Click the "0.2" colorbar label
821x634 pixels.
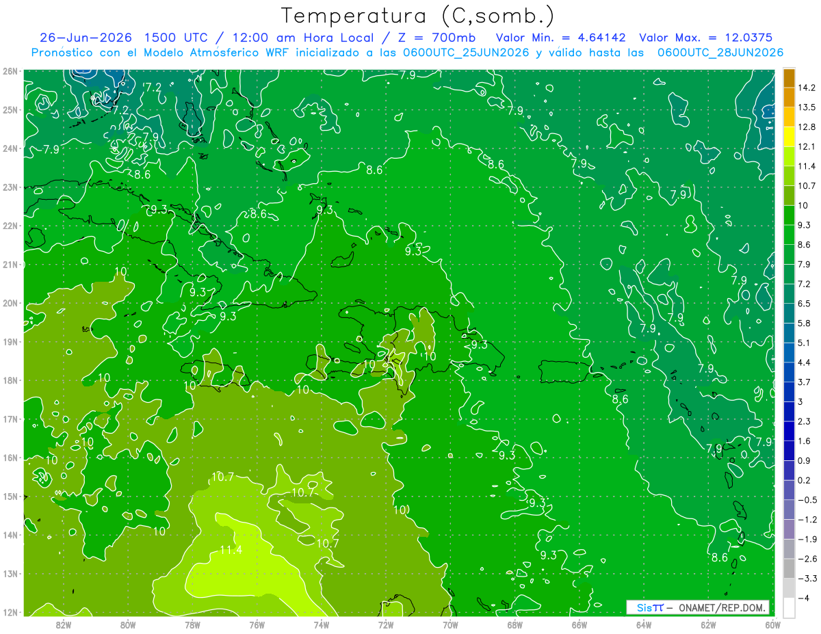coord(805,480)
